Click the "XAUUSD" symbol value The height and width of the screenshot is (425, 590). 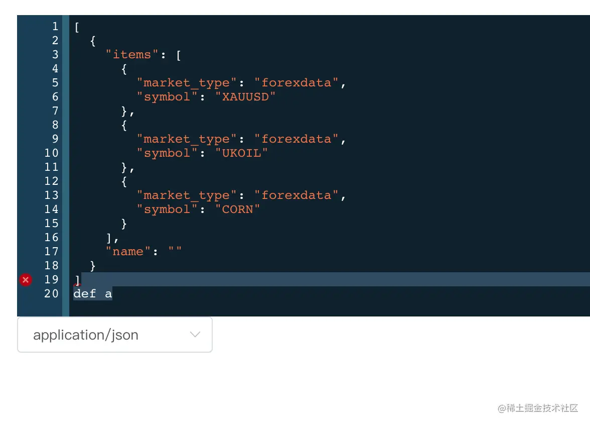[245, 97]
